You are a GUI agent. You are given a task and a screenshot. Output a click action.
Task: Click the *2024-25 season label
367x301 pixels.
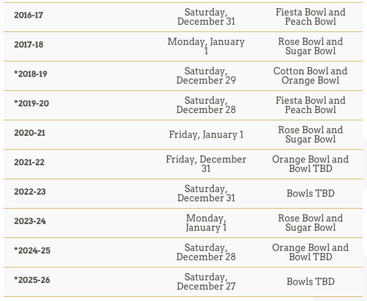pyautogui.click(x=32, y=250)
